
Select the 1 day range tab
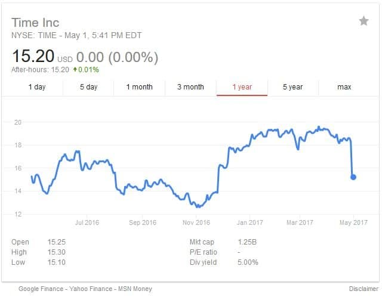point(37,87)
